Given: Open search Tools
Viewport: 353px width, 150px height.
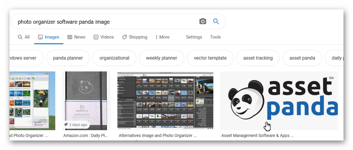Looking at the screenshot, I should [x=215, y=37].
